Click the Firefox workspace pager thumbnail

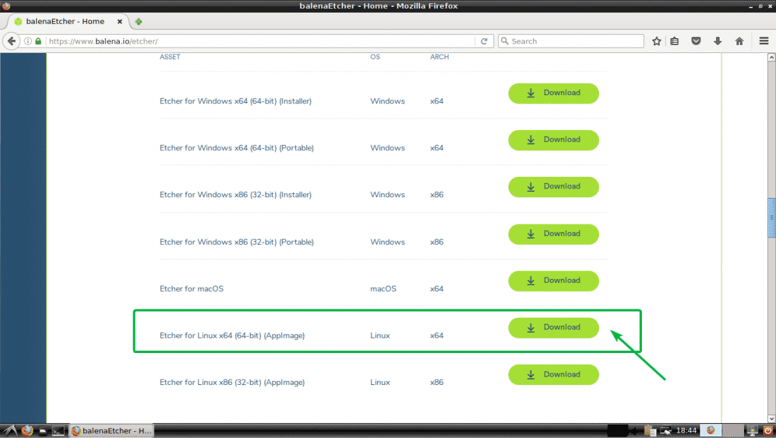click(x=711, y=431)
